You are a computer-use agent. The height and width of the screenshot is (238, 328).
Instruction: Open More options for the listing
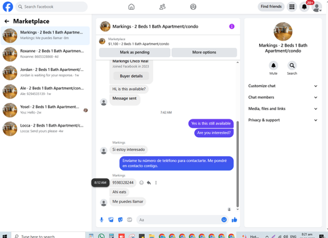204,52
